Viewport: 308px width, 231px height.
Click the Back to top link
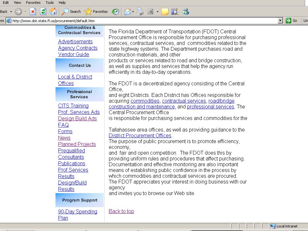coord(121,211)
